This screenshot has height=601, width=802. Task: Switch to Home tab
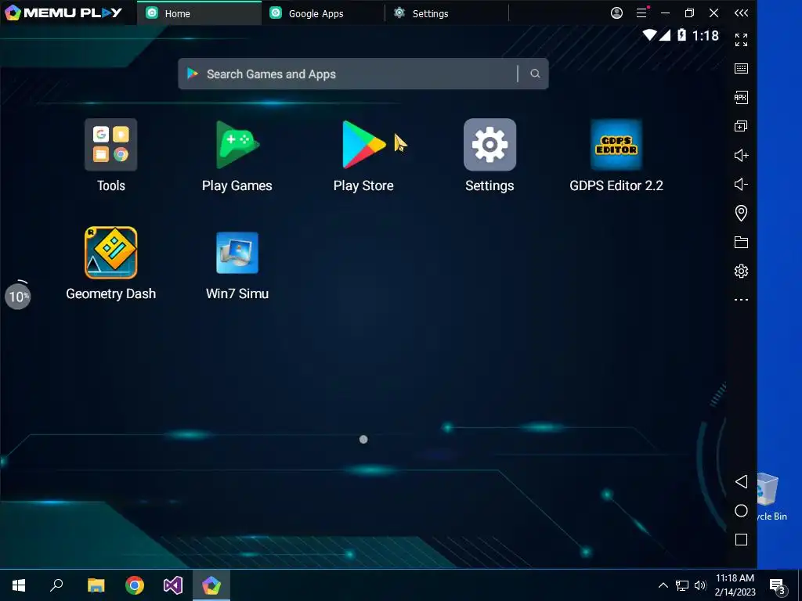point(199,13)
